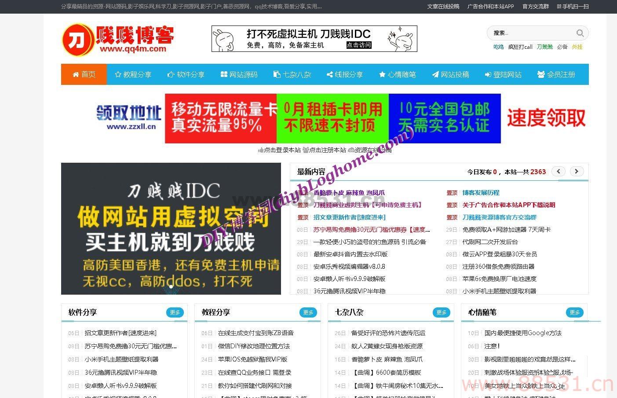
Task: Open 软件分享 navigation item
Action: coord(186,74)
